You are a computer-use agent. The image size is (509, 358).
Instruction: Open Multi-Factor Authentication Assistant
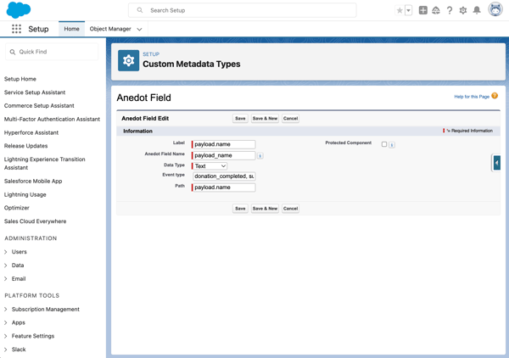pyautogui.click(x=52, y=119)
